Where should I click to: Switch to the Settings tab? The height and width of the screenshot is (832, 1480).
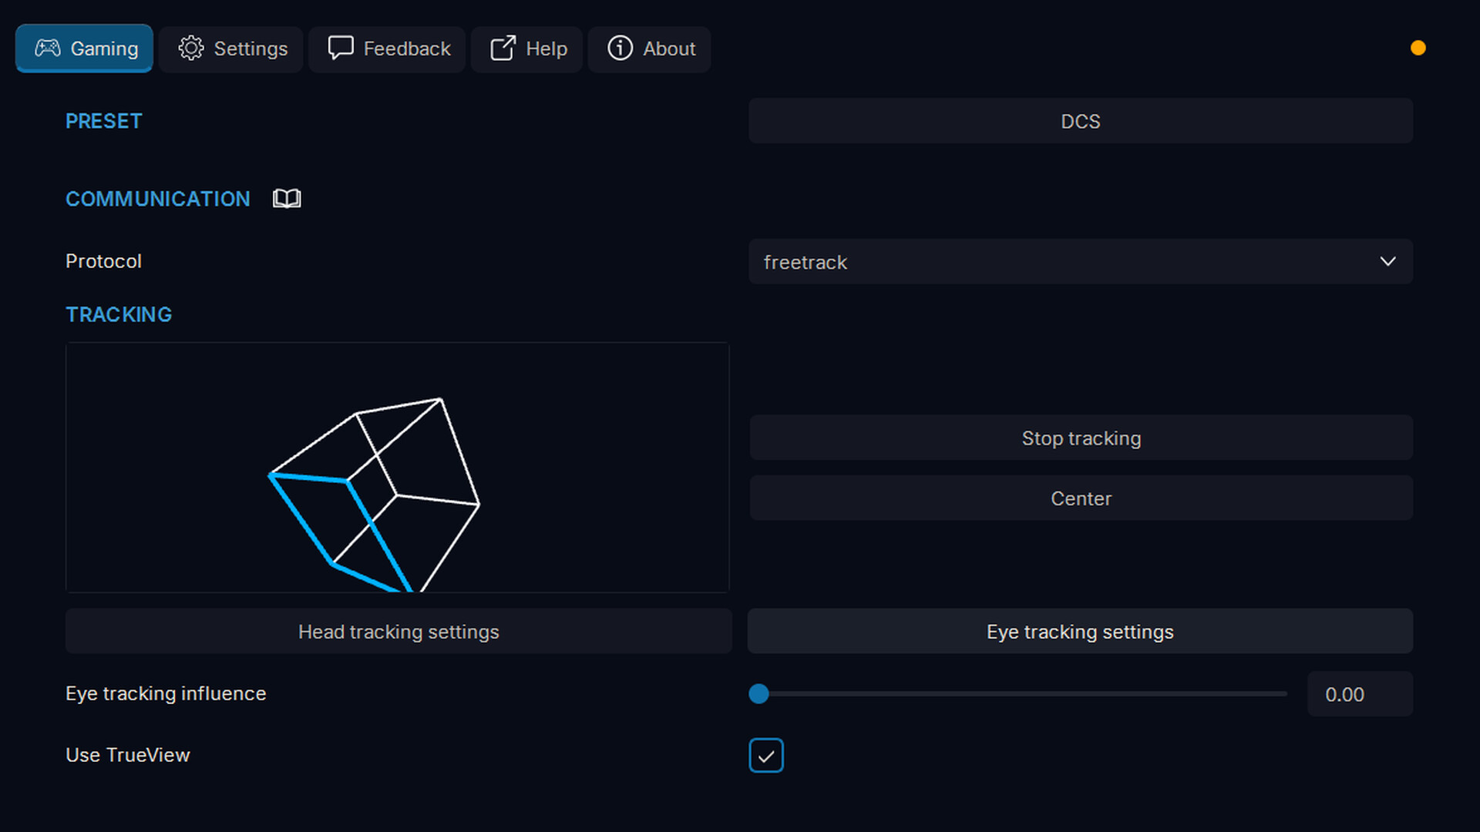(231, 49)
